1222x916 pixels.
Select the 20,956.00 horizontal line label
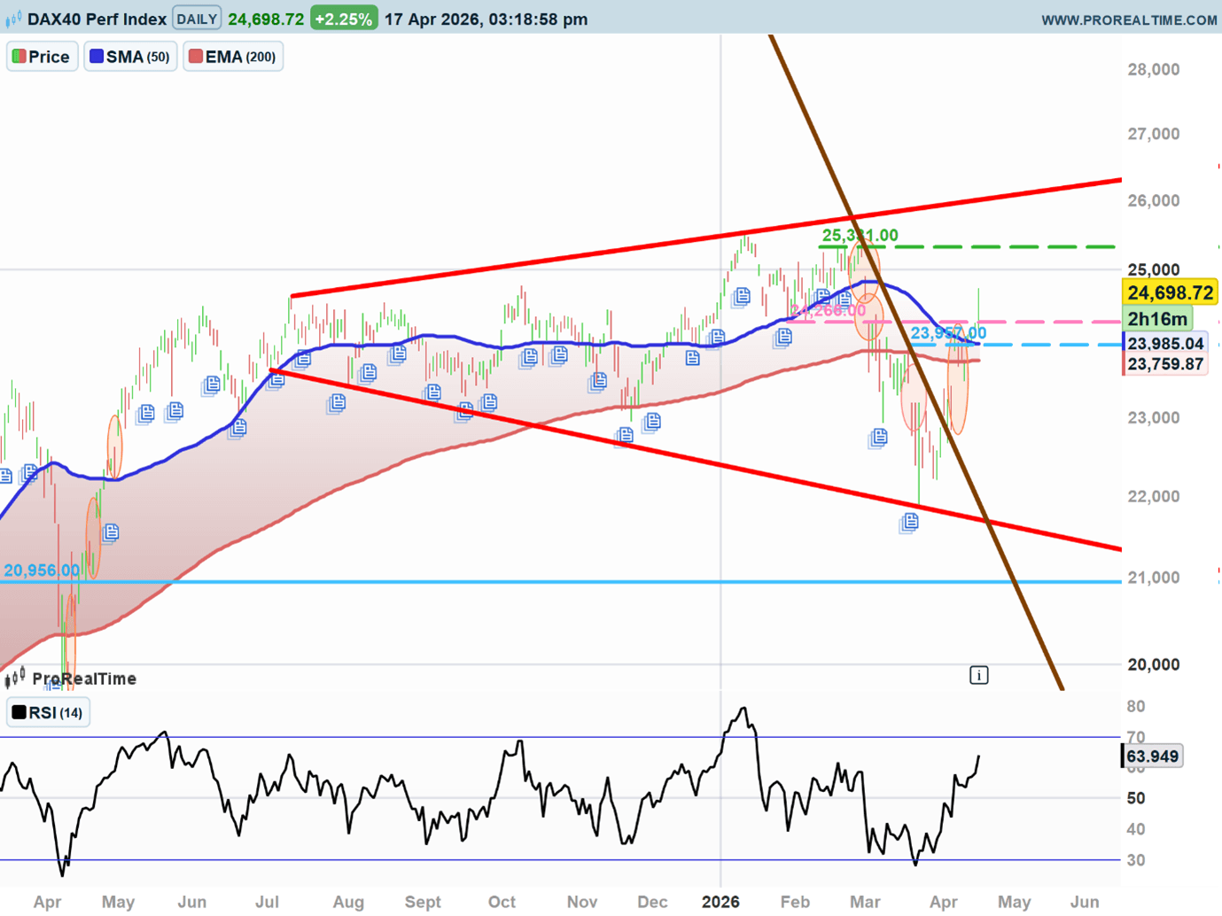[41, 571]
